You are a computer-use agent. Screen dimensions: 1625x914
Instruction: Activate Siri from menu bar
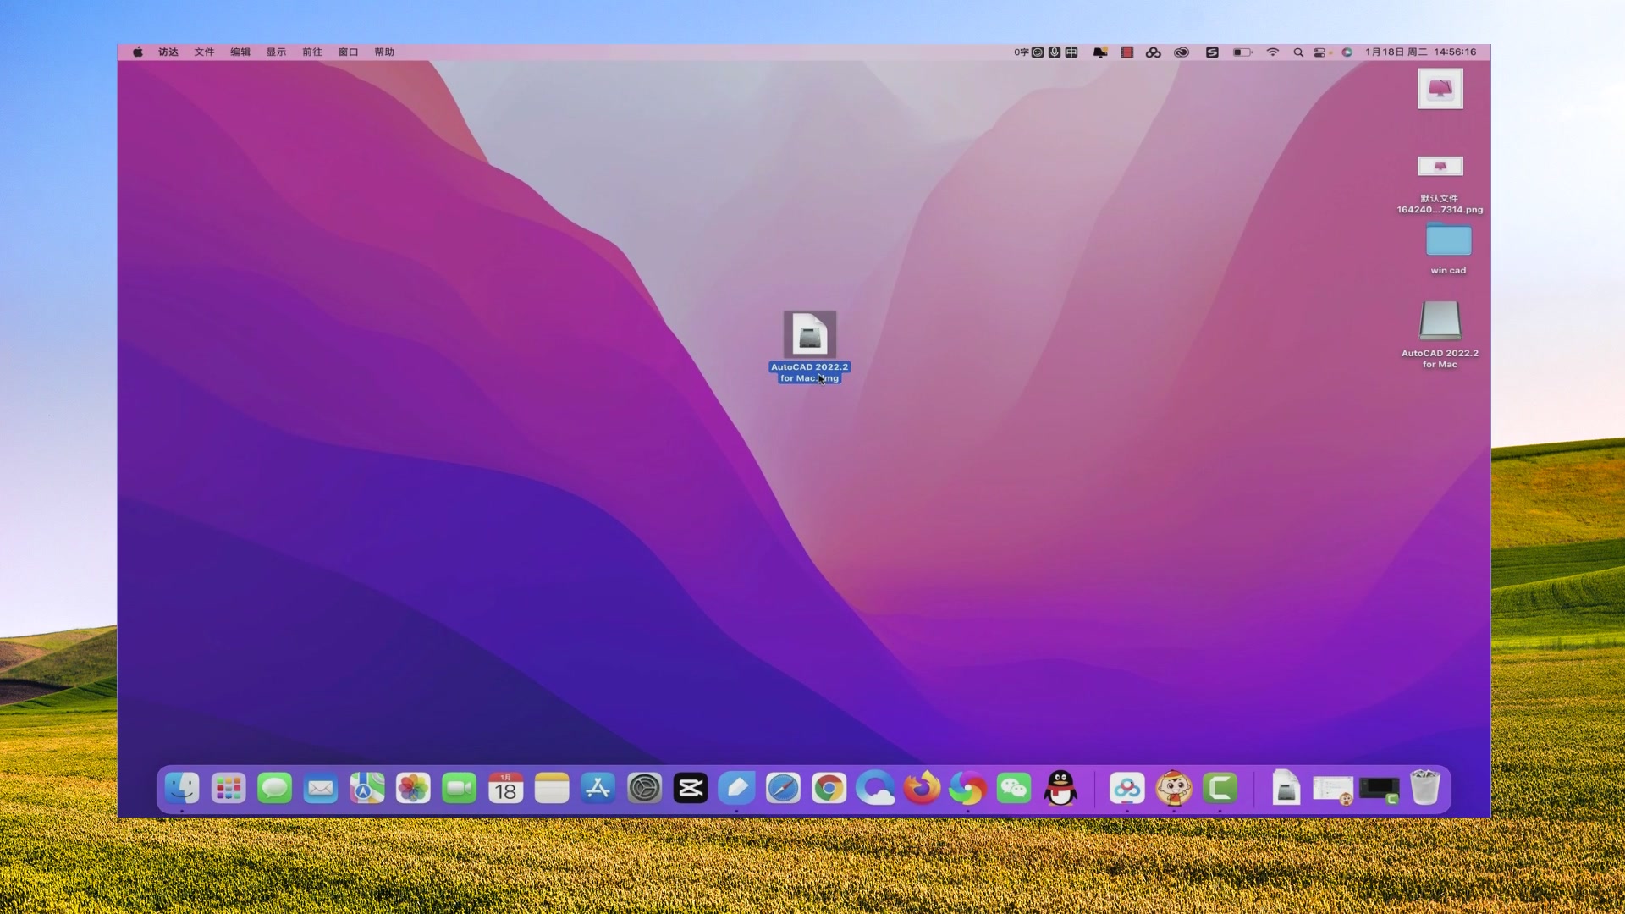coord(1347,52)
